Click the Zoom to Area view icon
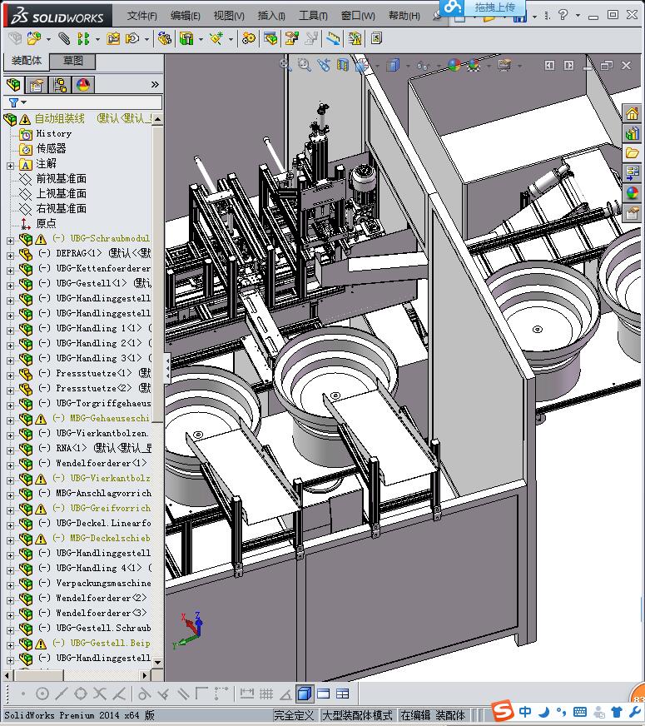This screenshot has width=645, height=726. tap(304, 65)
